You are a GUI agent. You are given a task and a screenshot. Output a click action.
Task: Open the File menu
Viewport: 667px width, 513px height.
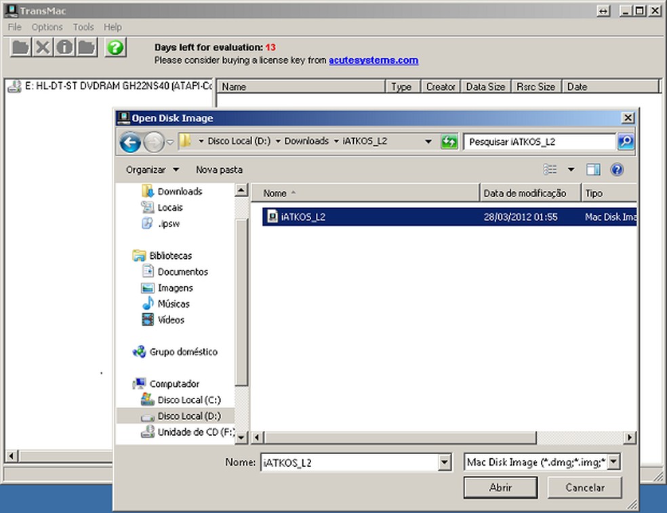[14, 27]
